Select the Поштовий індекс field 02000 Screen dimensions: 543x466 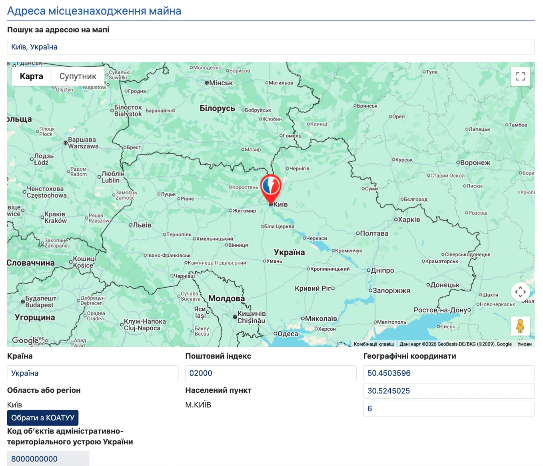point(271,373)
